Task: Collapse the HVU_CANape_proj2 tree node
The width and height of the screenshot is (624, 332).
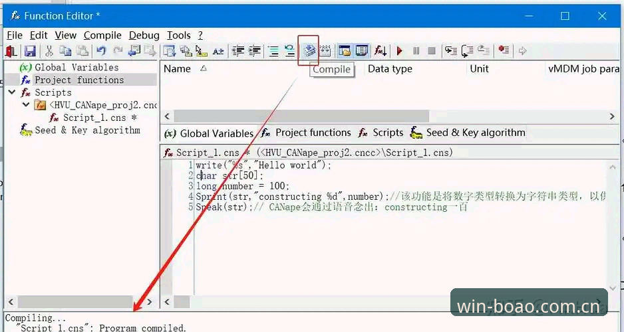Action: (x=26, y=105)
